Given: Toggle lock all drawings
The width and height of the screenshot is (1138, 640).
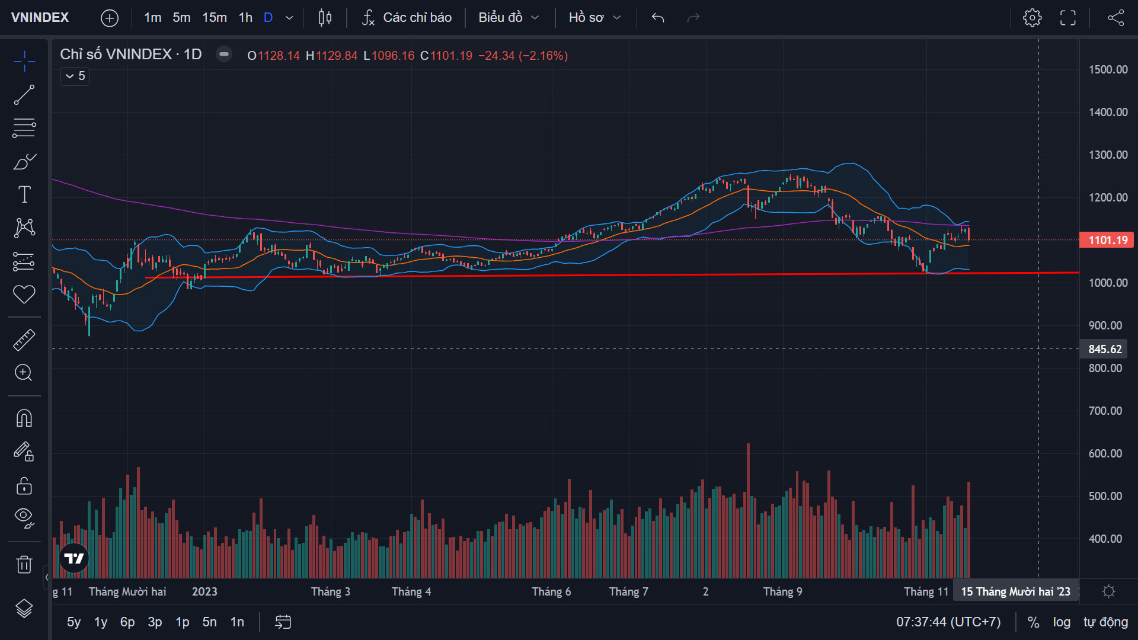Looking at the screenshot, I should (24, 486).
